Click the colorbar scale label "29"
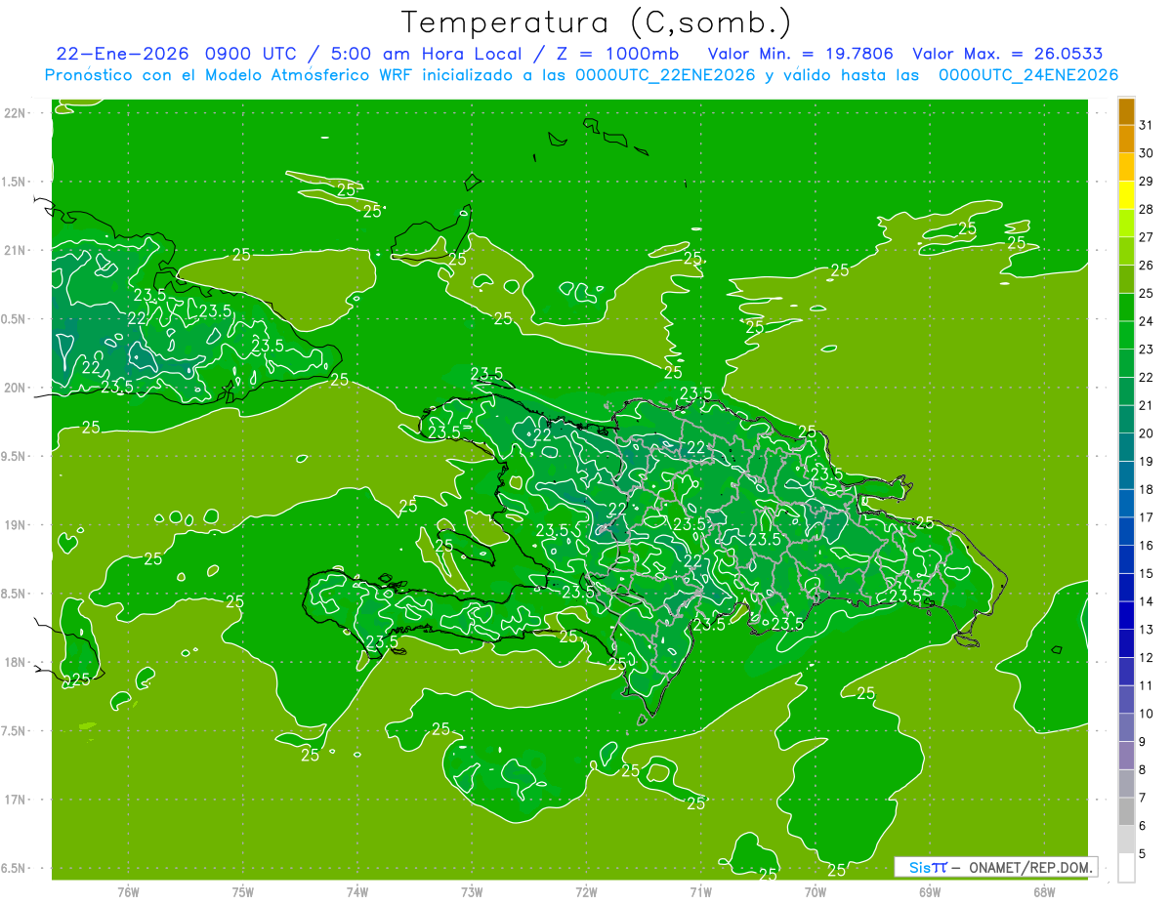 [x=1147, y=182]
